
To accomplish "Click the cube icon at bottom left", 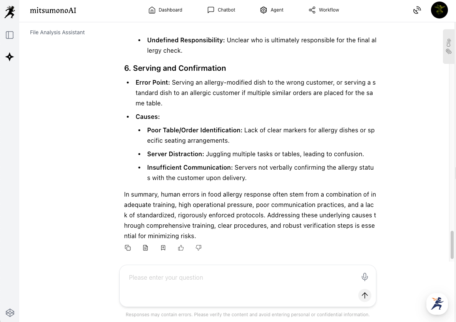I will tap(10, 312).
